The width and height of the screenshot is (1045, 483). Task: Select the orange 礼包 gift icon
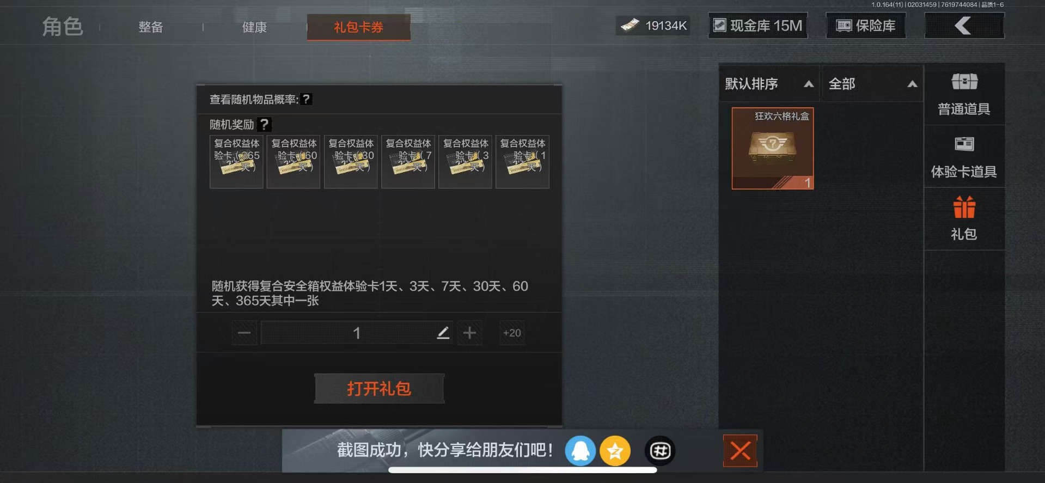coord(964,207)
